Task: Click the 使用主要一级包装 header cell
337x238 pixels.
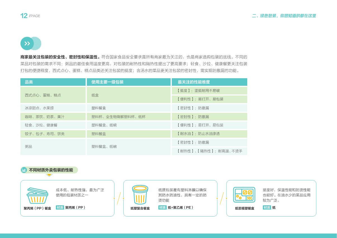Action: [x=107, y=82]
